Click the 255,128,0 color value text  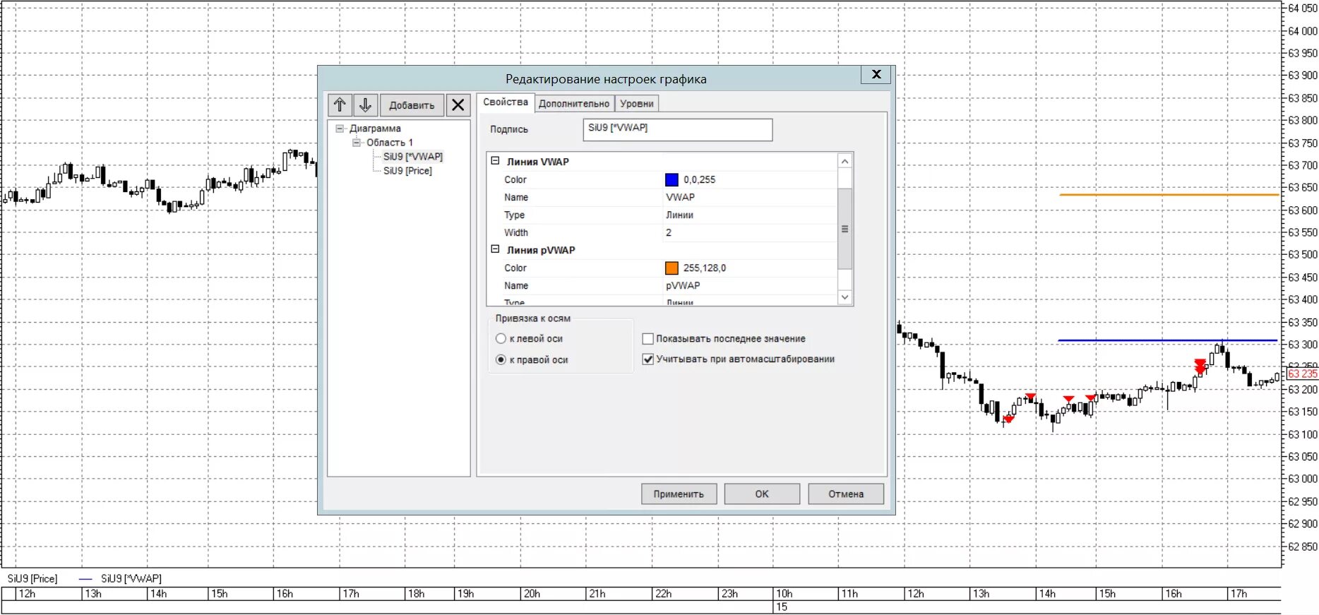pos(704,268)
